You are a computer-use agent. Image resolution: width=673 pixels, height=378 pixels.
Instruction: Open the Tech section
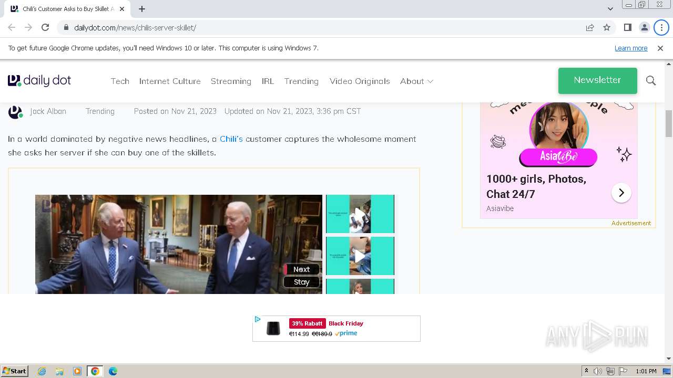120,81
